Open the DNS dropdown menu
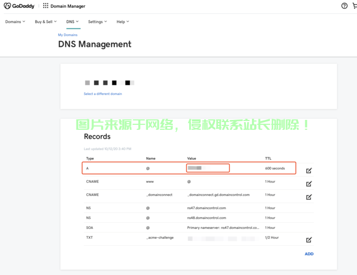The width and height of the screenshot is (357, 275). pos(73,21)
